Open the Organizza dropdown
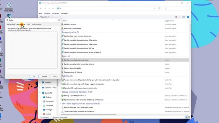 [x=44, y=17]
